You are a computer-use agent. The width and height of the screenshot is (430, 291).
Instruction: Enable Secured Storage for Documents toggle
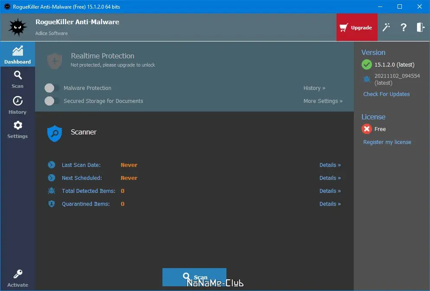coord(52,101)
